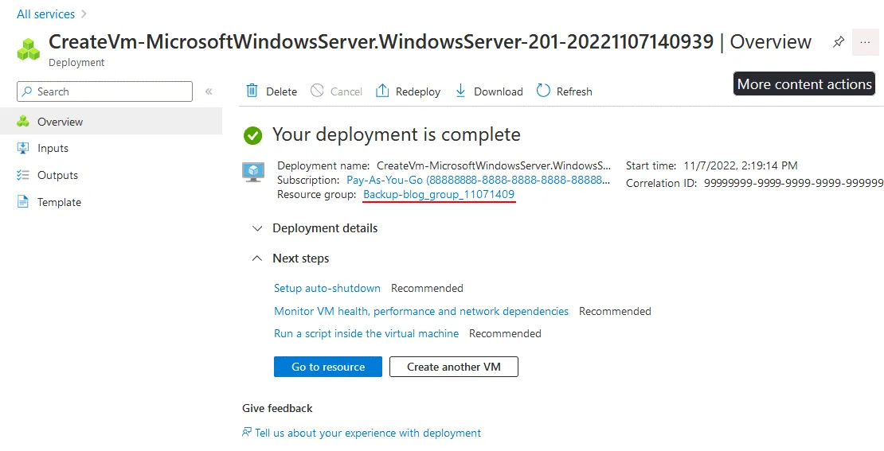
Task: Click the Delete trash can icon
Action: coord(252,91)
